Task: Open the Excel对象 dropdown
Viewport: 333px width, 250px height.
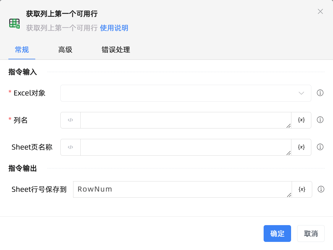Action: [x=186, y=93]
